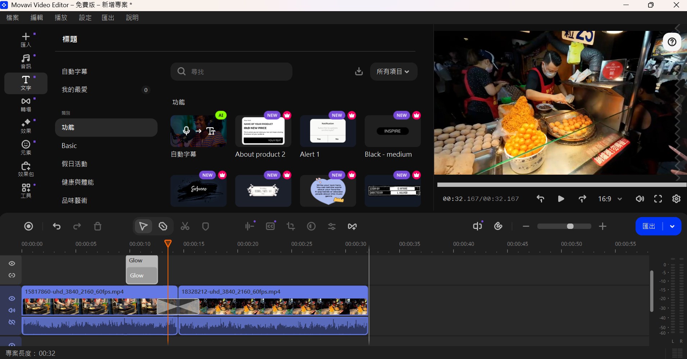Open the 效果 effects panel

[26, 126]
